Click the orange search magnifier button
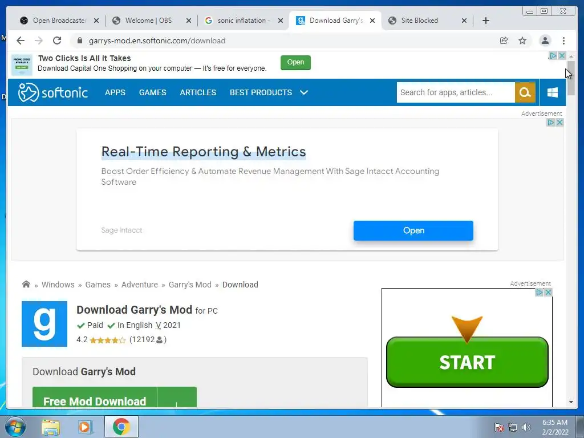 (525, 92)
